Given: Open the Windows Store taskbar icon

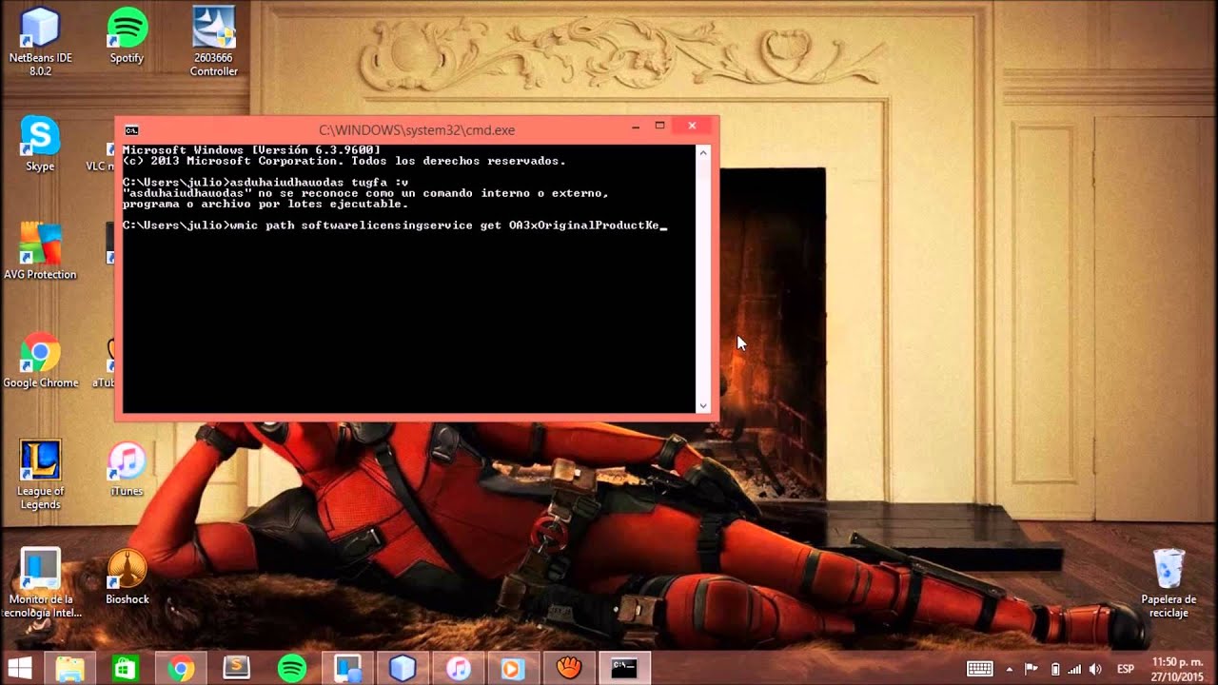Looking at the screenshot, I should click(125, 669).
